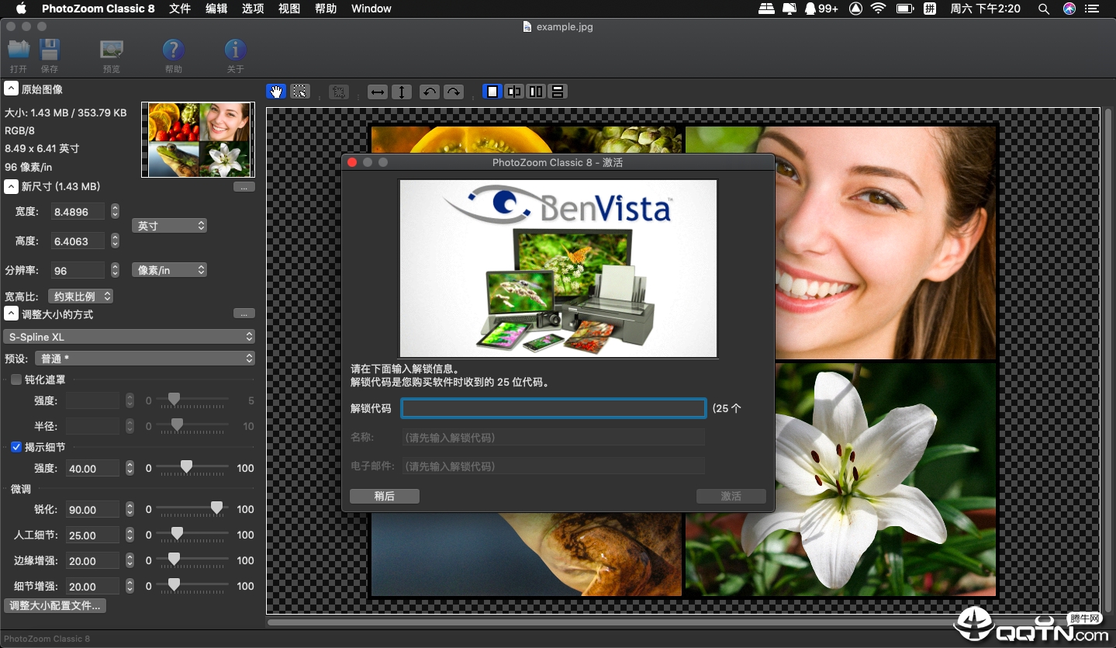
Task: Click the 稍后 button in activation dialog
Action: 385,496
